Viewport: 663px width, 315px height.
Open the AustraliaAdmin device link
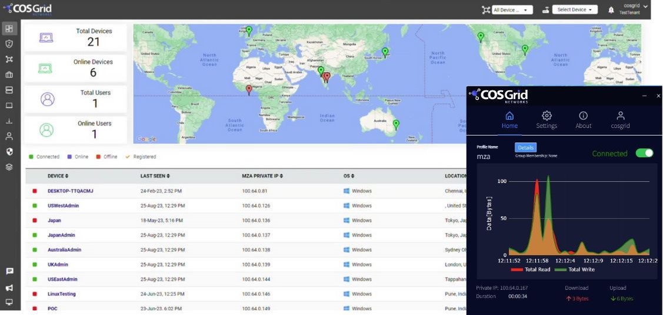click(64, 250)
